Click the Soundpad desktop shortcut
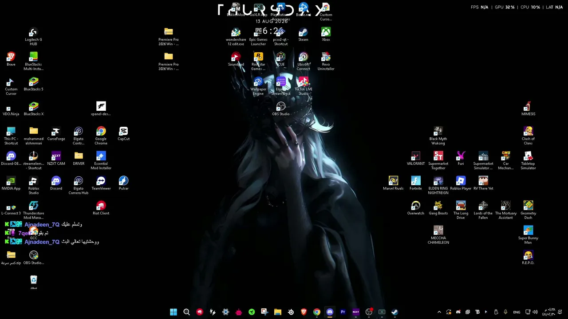The width and height of the screenshot is (568, 319). point(236,59)
